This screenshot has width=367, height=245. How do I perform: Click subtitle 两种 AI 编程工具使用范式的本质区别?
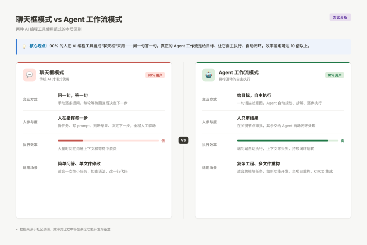pos(49,29)
